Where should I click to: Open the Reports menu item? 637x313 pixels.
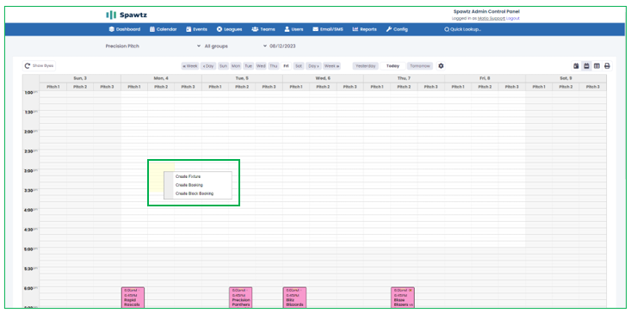(364, 29)
